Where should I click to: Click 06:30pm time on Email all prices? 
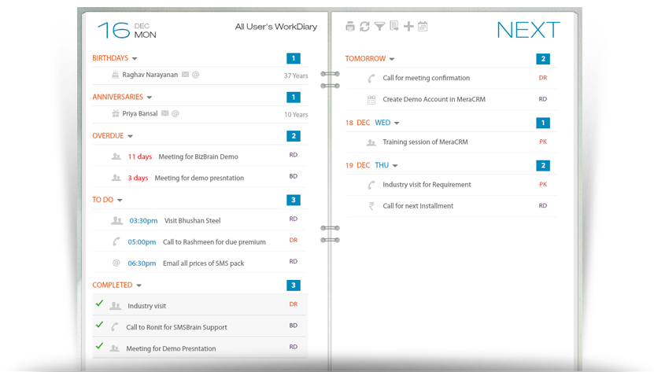tap(142, 263)
